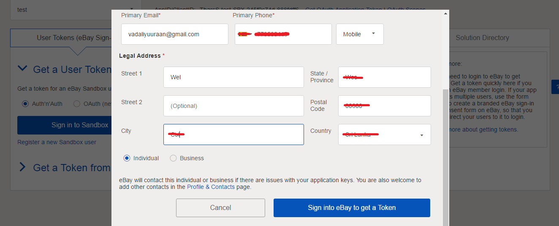The image size is (559, 226).
Task: Collapse the Get a User Token chevron
Action: (x=23, y=69)
